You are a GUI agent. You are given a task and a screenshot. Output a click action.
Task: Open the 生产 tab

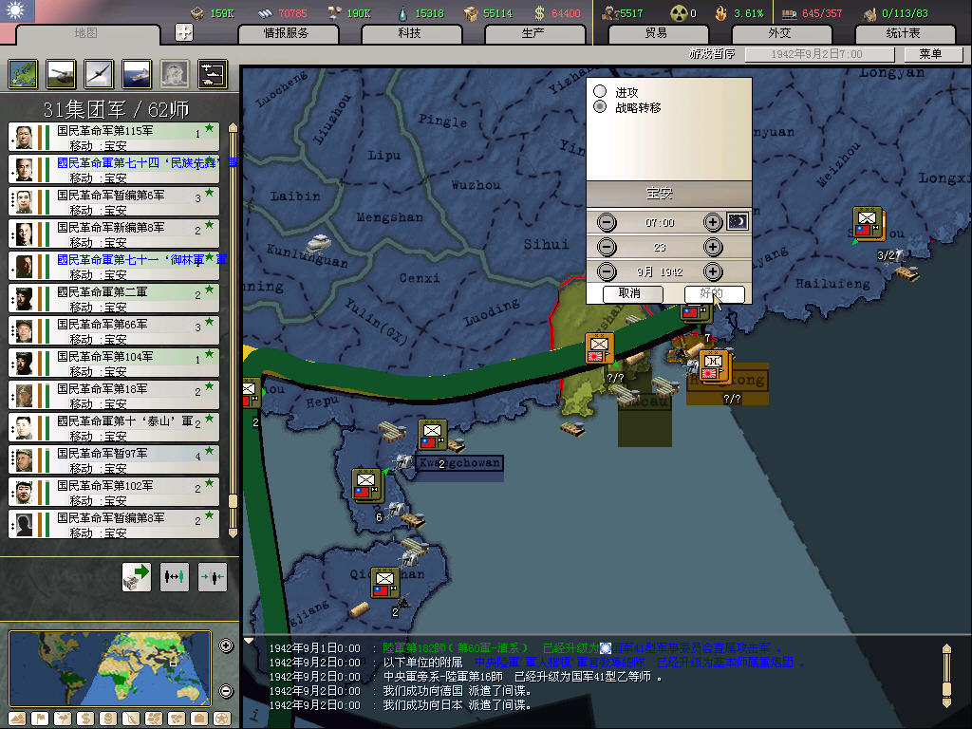tap(533, 33)
